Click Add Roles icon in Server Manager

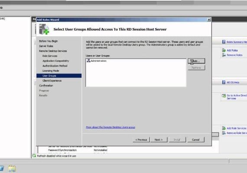[224, 50]
